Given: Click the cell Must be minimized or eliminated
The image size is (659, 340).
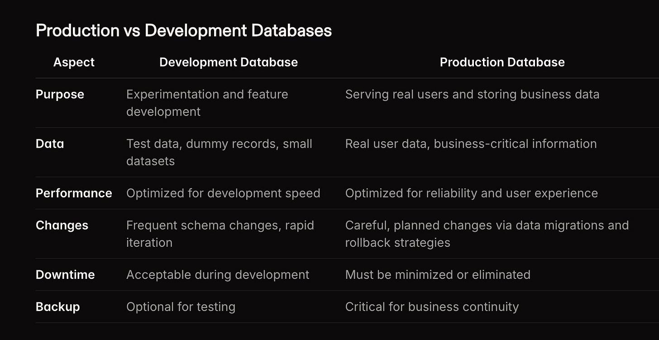Looking at the screenshot, I should (x=438, y=275).
